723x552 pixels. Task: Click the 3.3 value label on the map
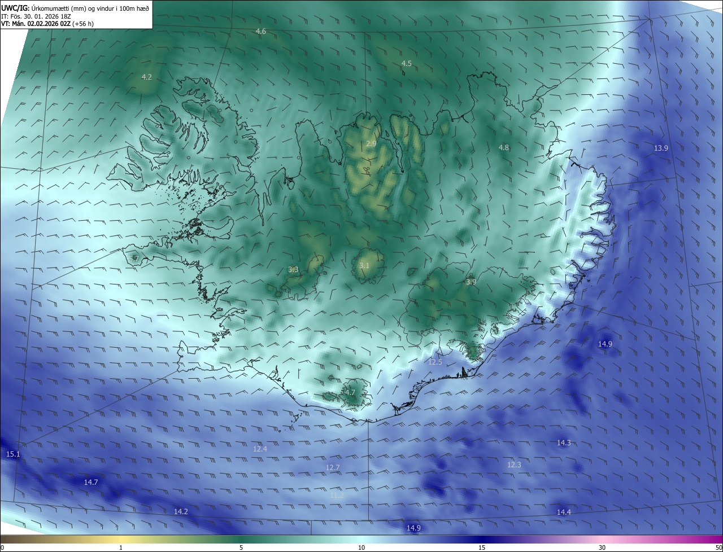pyautogui.click(x=293, y=270)
